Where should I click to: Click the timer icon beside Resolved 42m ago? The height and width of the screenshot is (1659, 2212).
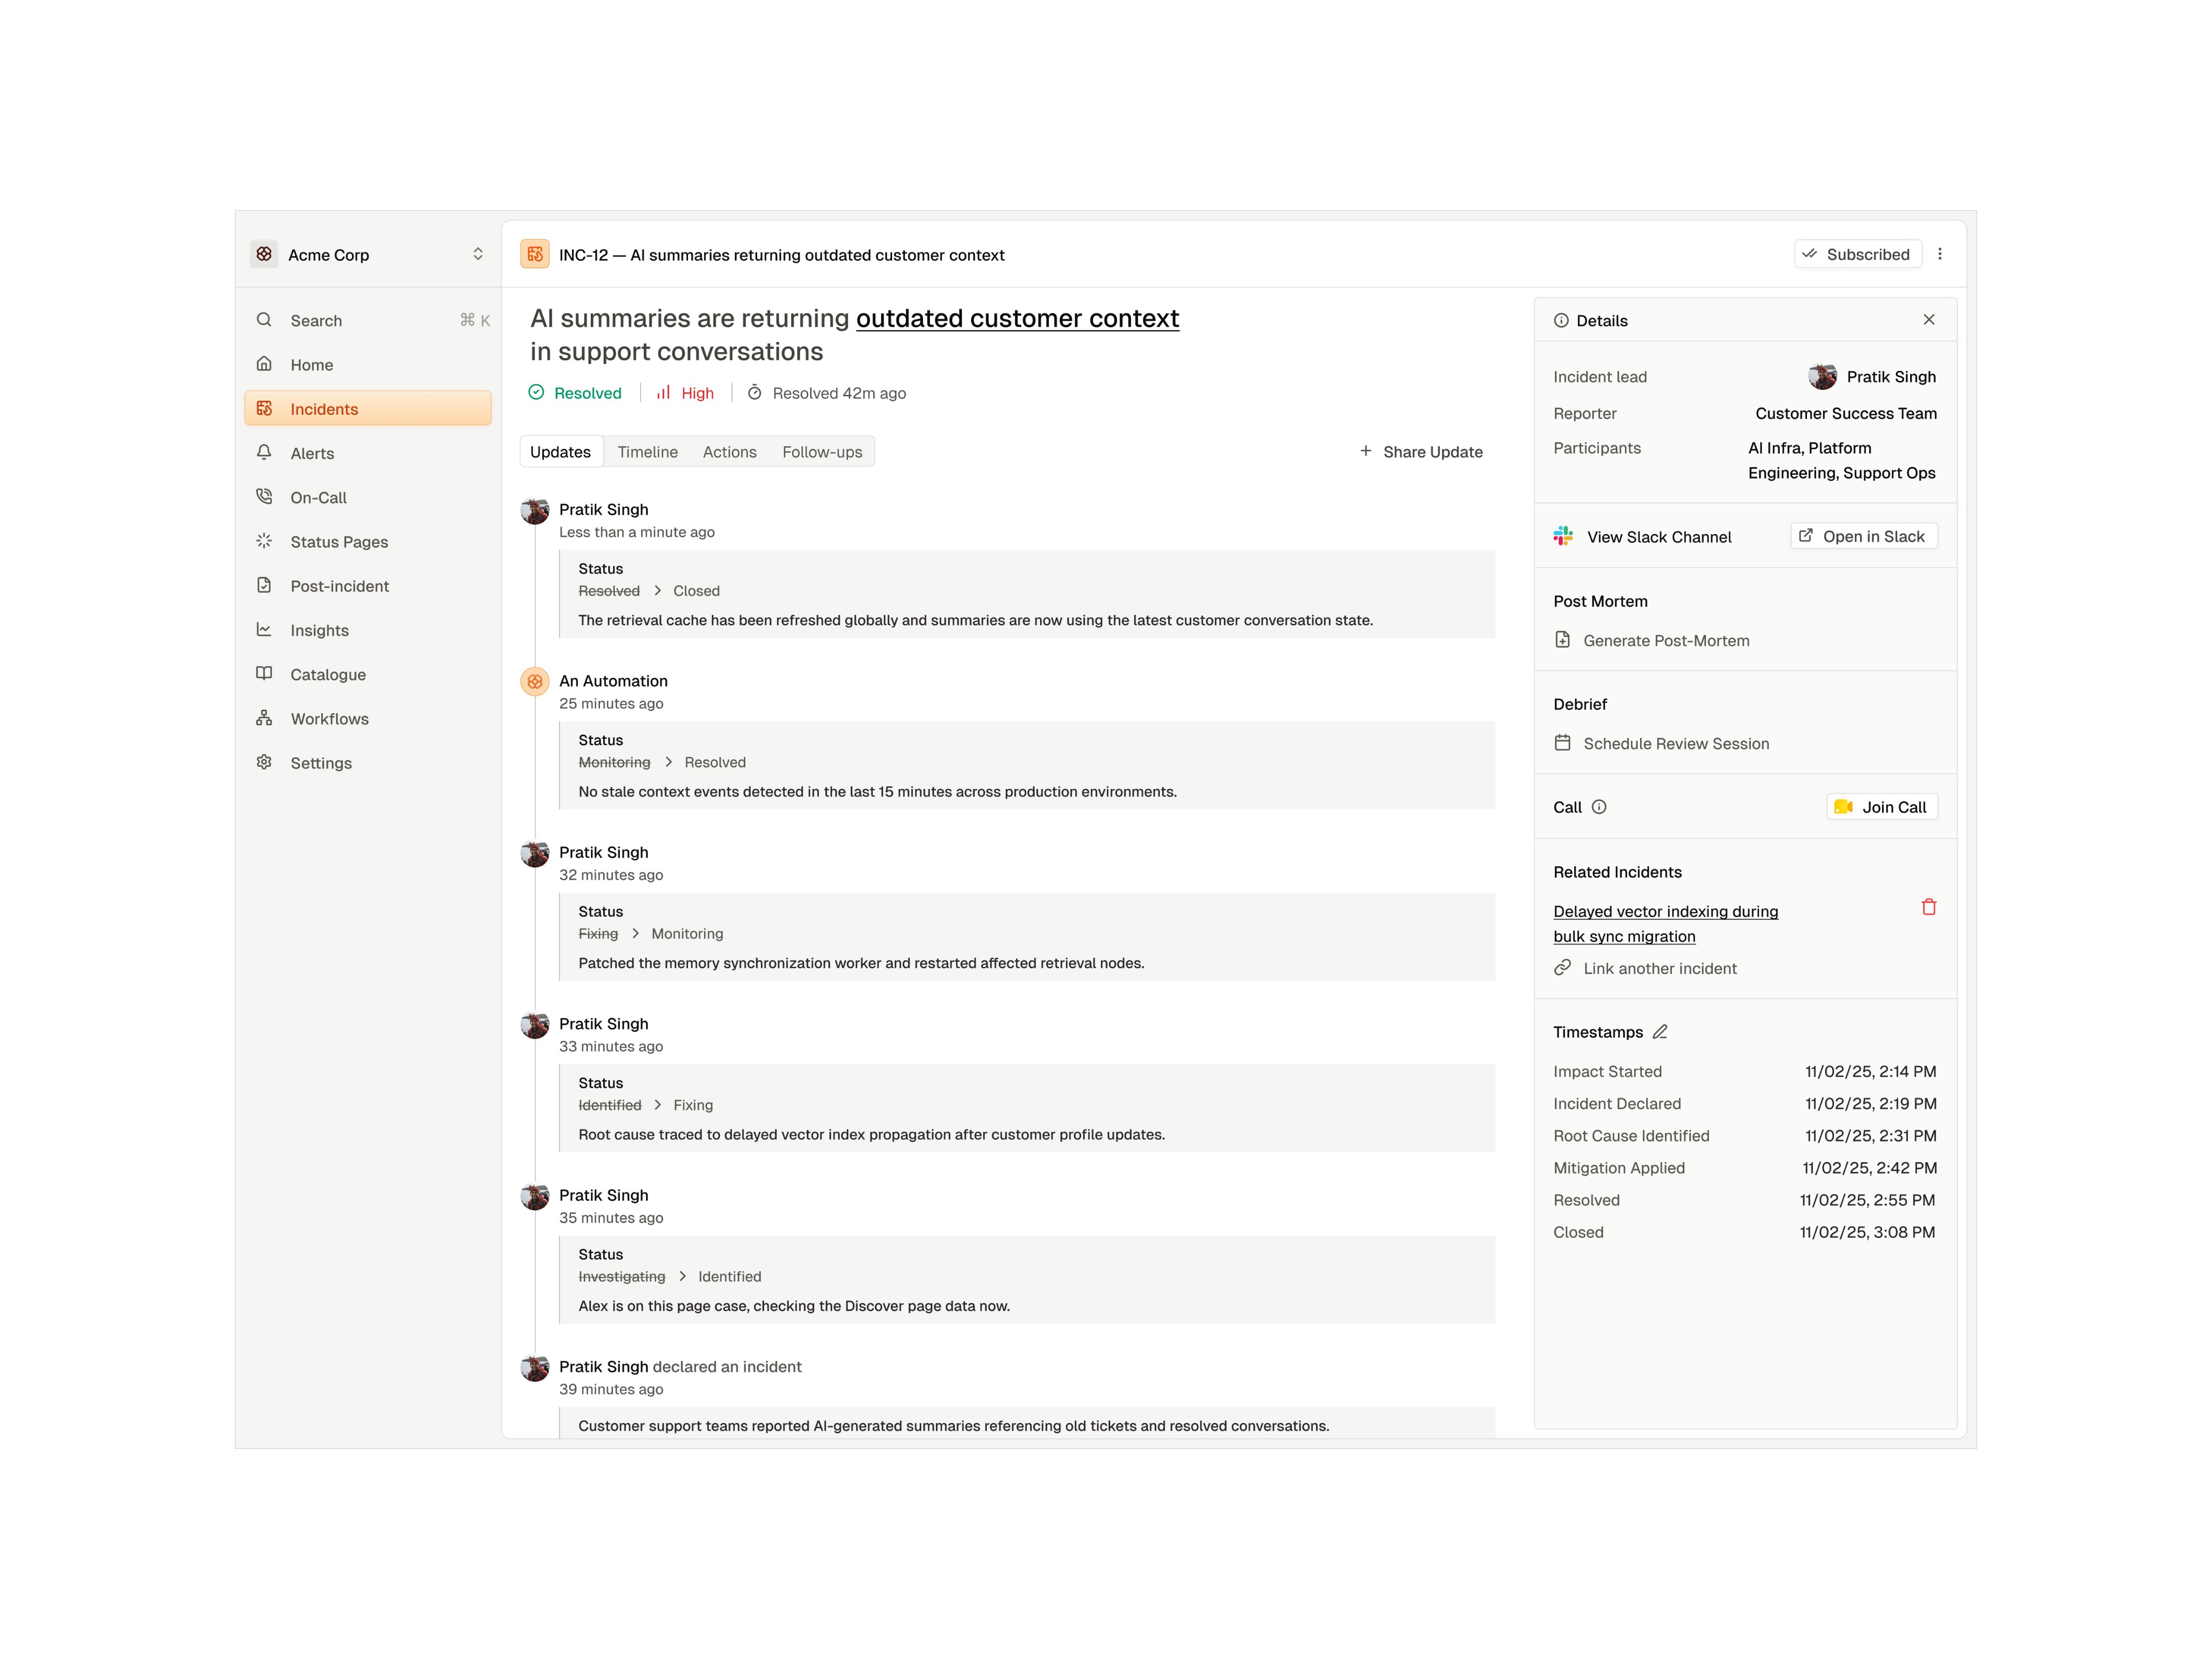(x=755, y=393)
